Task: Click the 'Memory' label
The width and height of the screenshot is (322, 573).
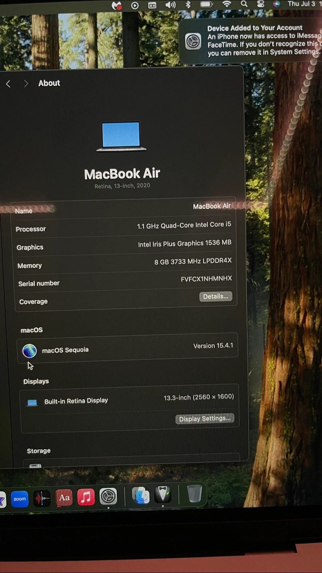Action: 29,266
